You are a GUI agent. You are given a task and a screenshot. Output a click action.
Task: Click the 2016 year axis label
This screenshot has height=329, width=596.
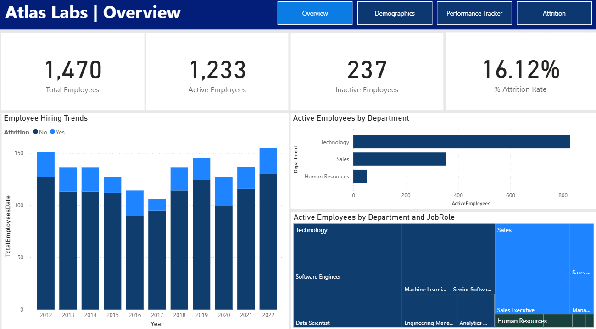(135, 315)
